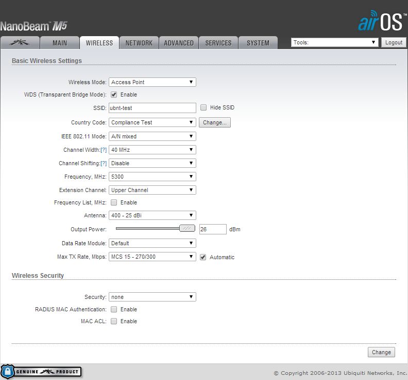Open the Data Rate Module dropdown

152,243
